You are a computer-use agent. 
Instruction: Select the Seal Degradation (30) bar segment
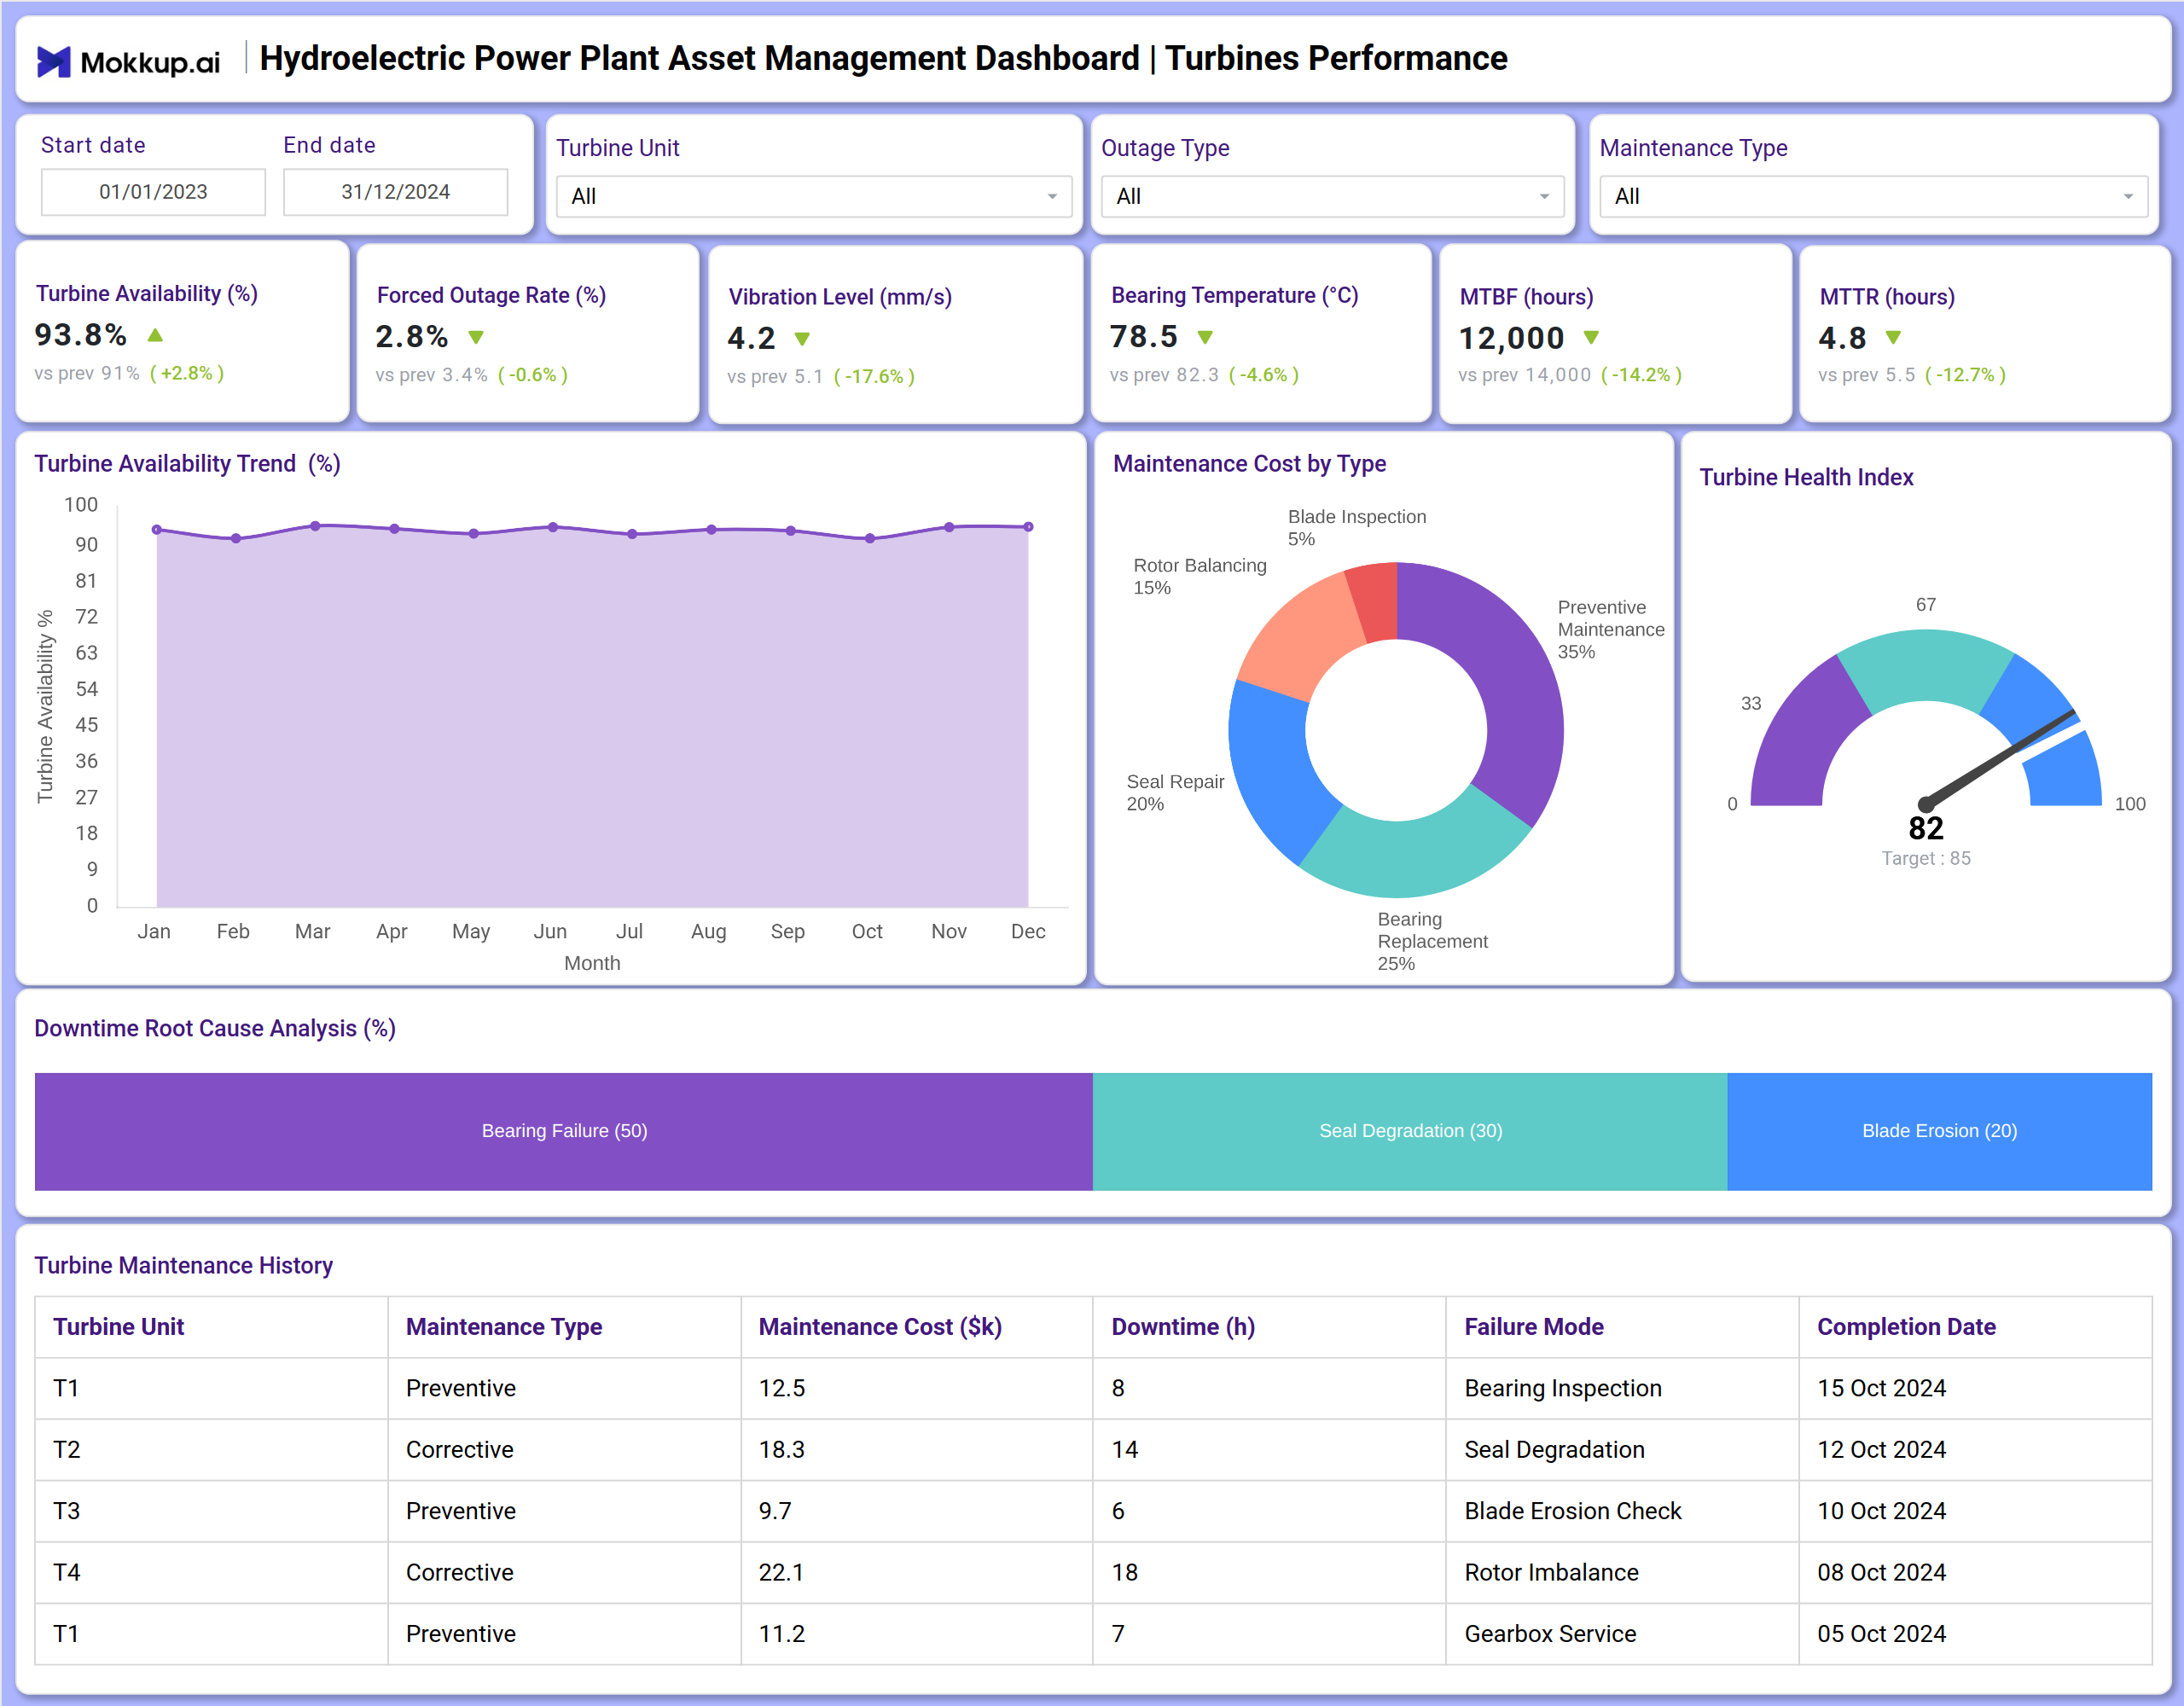coord(1410,1131)
